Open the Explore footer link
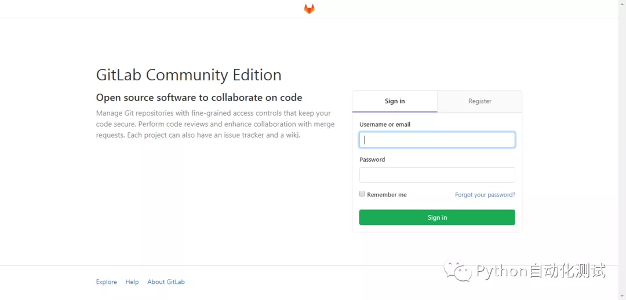Viewport: 626px width, 300px height. pos(107,282)
